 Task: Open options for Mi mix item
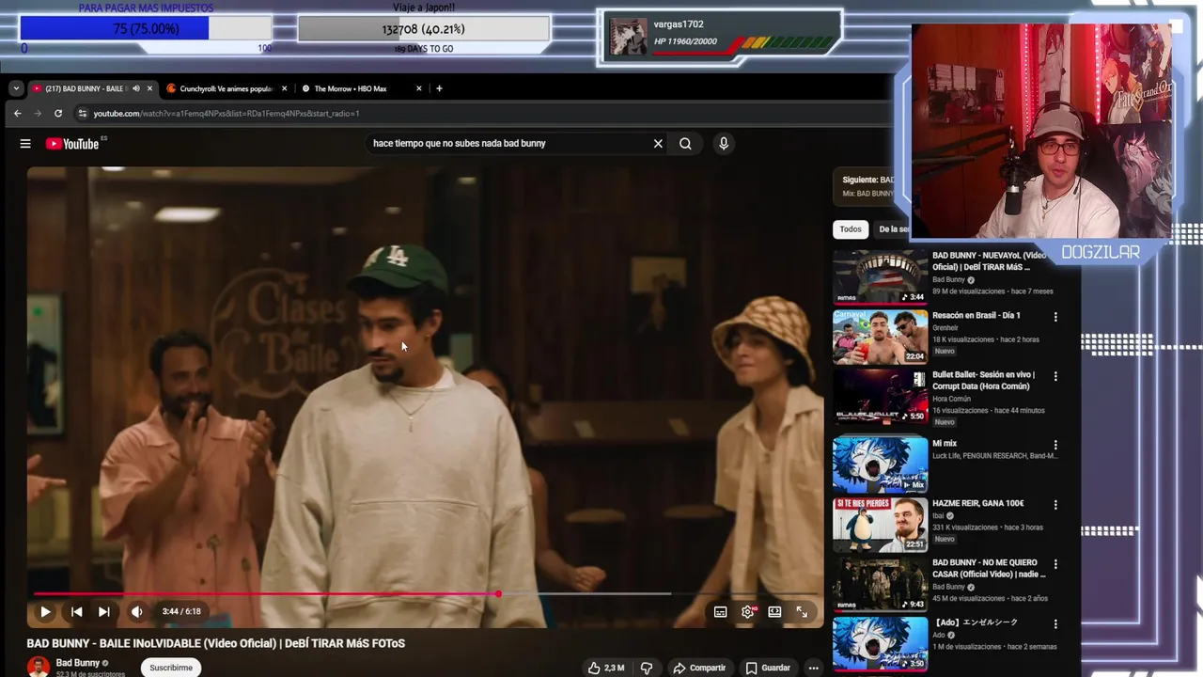(x=1055, y=445)
